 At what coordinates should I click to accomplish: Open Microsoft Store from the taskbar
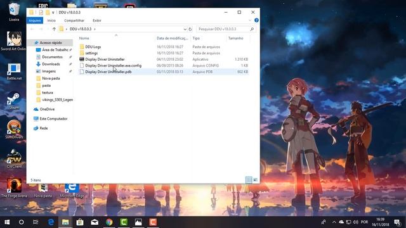point(80,222)
